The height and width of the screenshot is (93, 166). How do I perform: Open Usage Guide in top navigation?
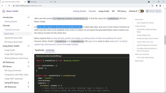tap(104, 11)
